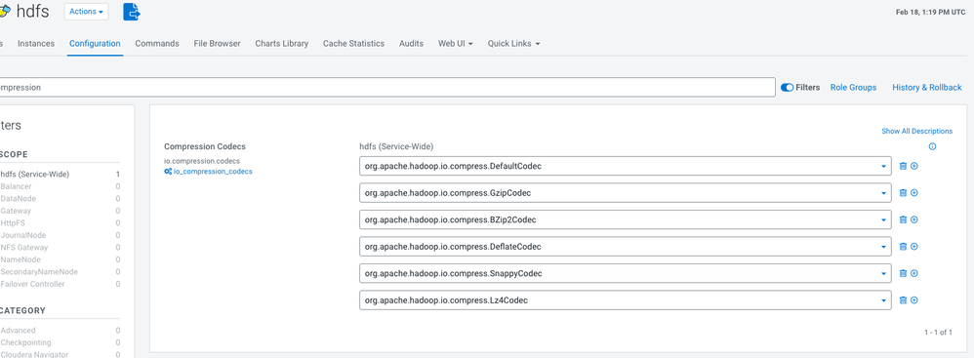Delete the SnappyCodec entry with trash icon
This screenshot has height=358, width=974.
(903, 273)
